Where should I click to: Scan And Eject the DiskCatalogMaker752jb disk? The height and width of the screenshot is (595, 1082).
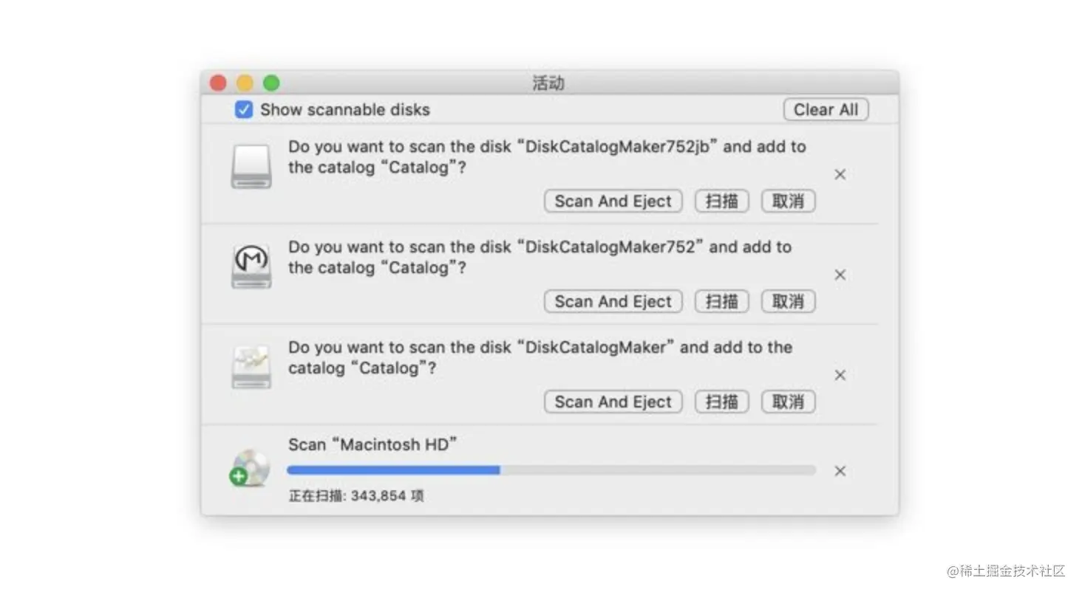pos(613,202)
